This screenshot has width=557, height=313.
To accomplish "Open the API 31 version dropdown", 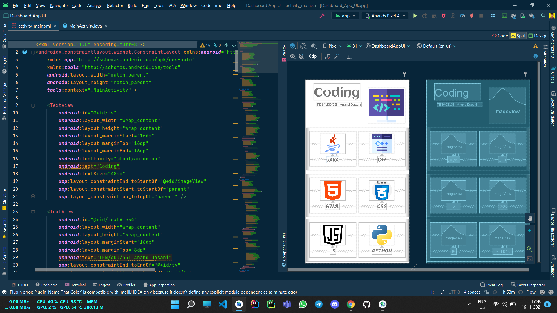I will 355,46.
